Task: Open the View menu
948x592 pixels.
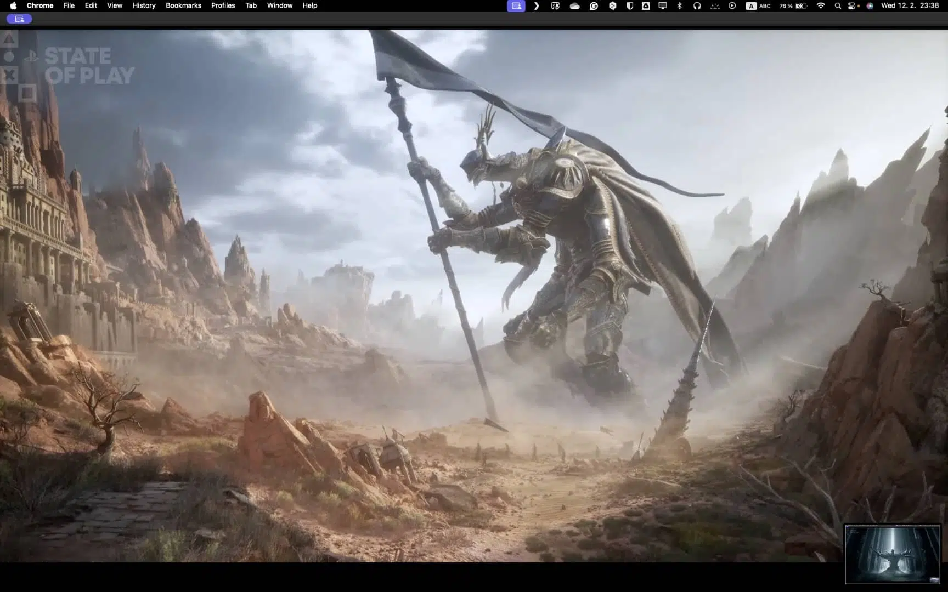Action: (x=115, y=5)
